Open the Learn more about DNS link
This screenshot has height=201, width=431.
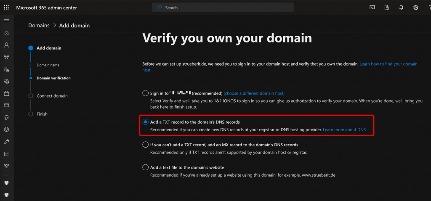click(x=344, y=130)
